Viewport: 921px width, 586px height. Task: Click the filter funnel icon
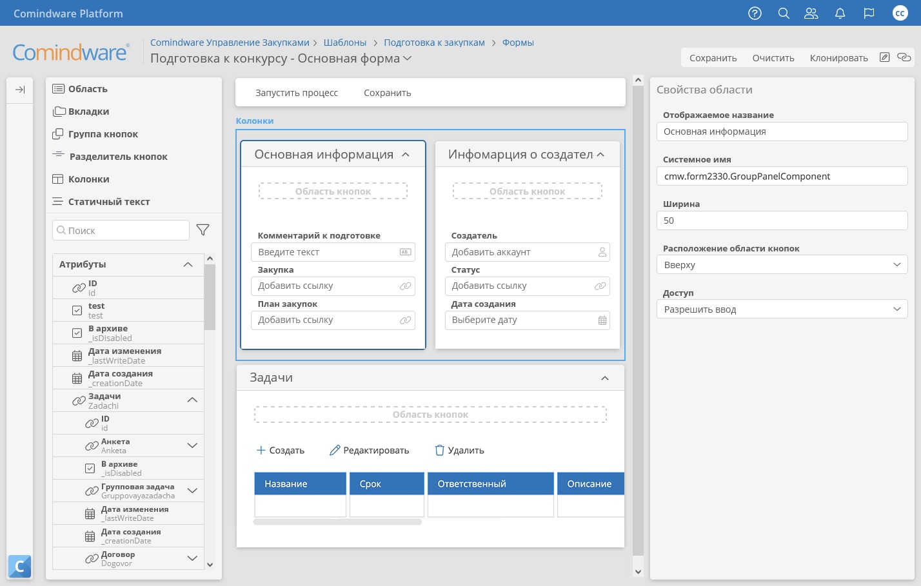click(x=203, y=230)
